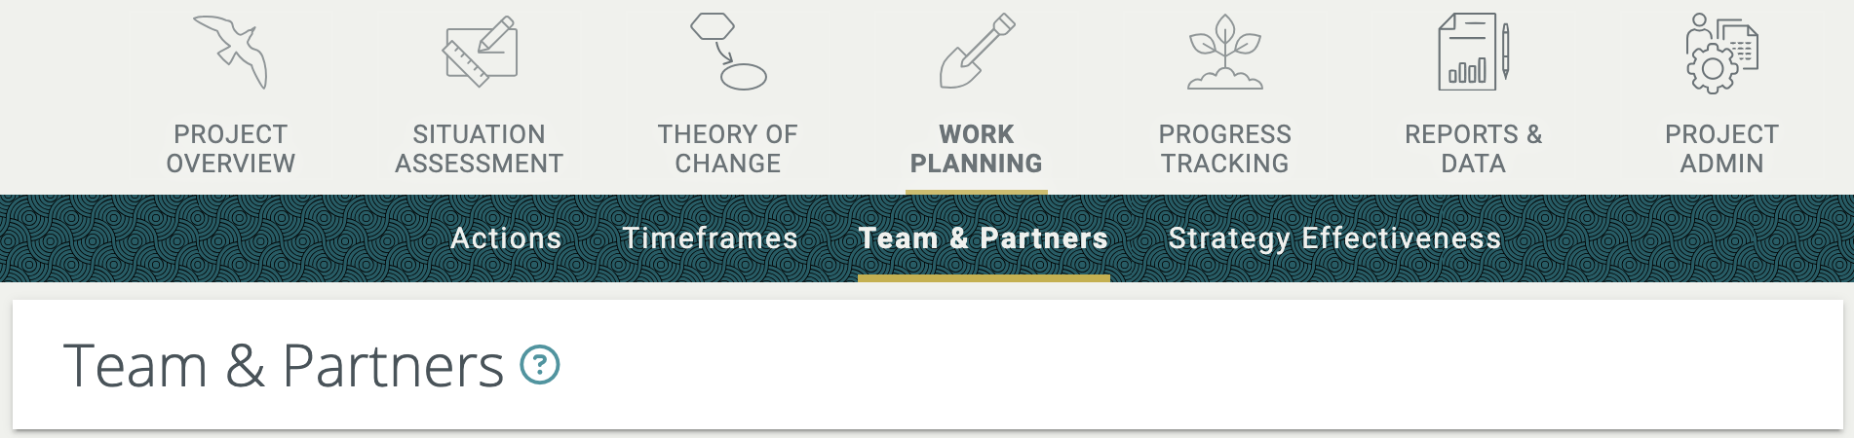Click the flowchart icon above Theory of Change
The image size is (1854, 438).
tap(728, 52)
